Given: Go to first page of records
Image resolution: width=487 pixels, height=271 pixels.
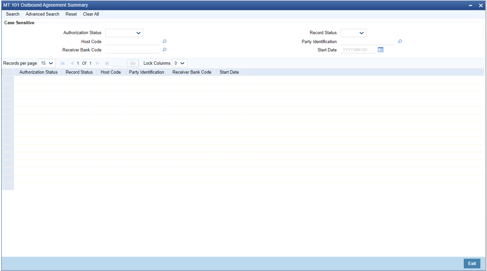Looking at the screenshot, I should (x=62, y=63).
